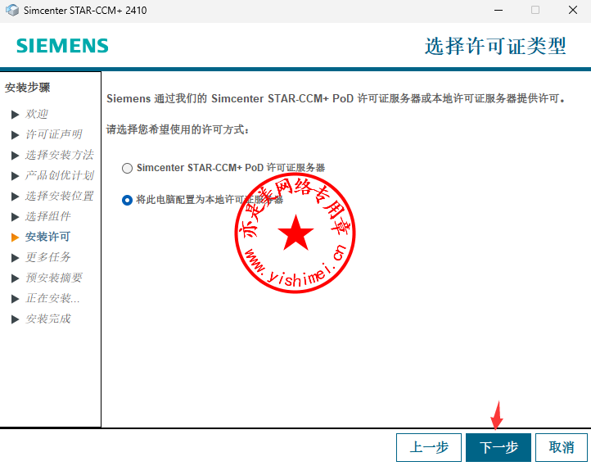Click the 欢迎 step label
591x466 pixels.
[x=37, y=114]
